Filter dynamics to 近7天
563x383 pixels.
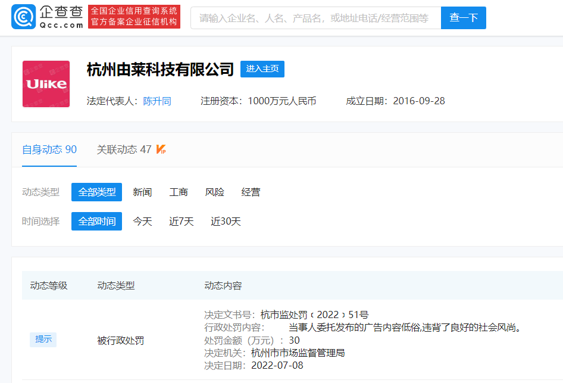[x=182, y=222]
